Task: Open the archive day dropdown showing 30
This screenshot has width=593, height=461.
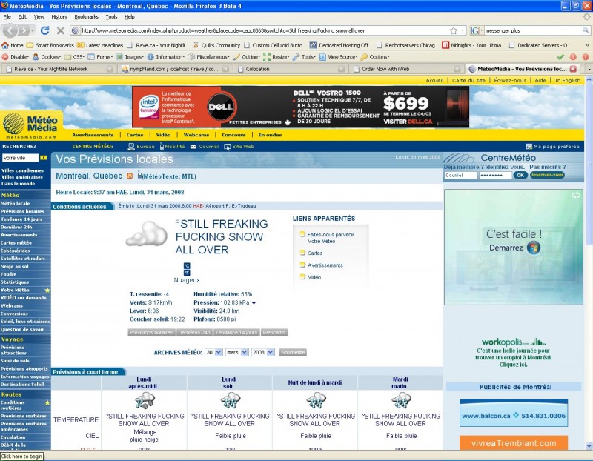Action: click(x=213, y=353)
